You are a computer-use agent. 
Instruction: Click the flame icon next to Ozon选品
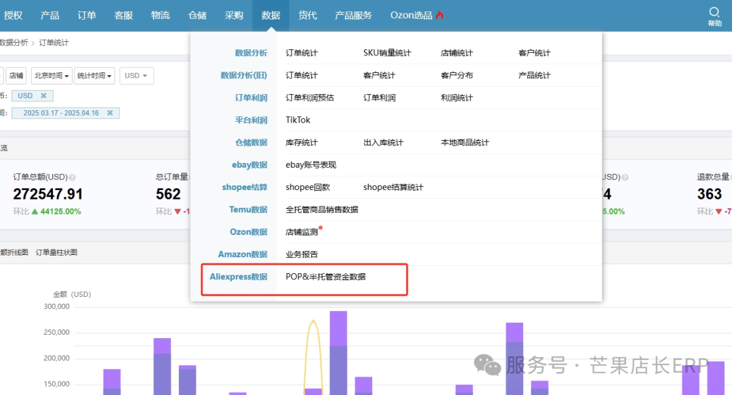(x=440, y=15)
